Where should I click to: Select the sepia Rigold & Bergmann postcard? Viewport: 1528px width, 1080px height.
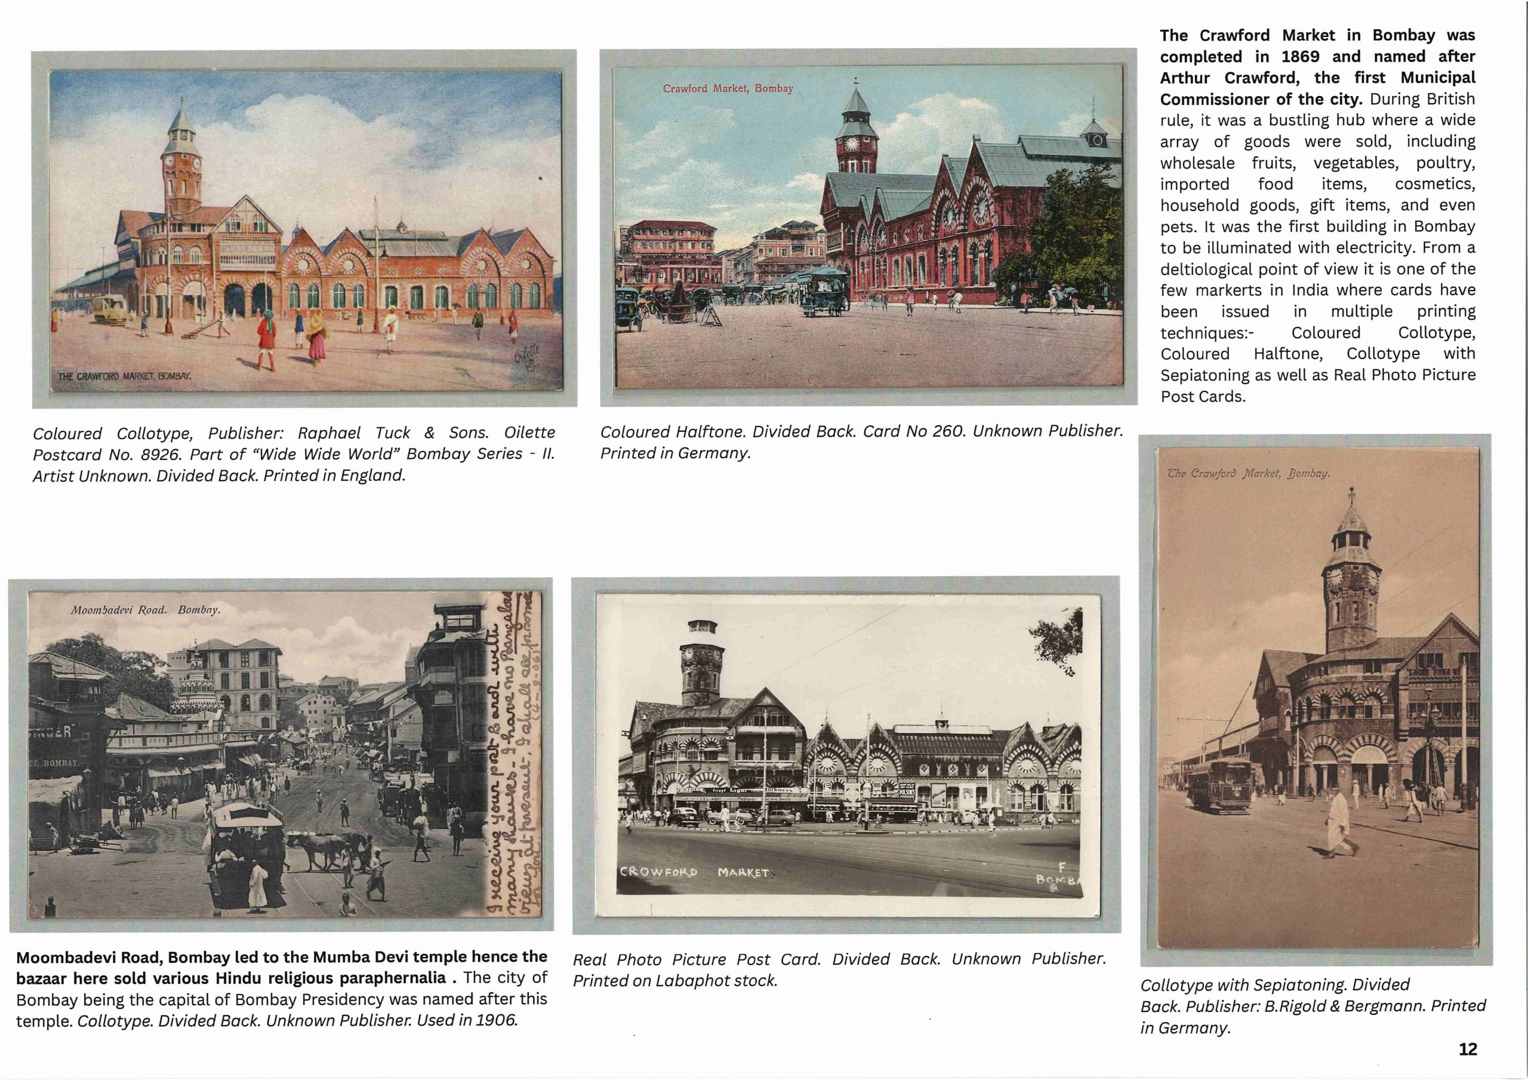click(1318, 699)
